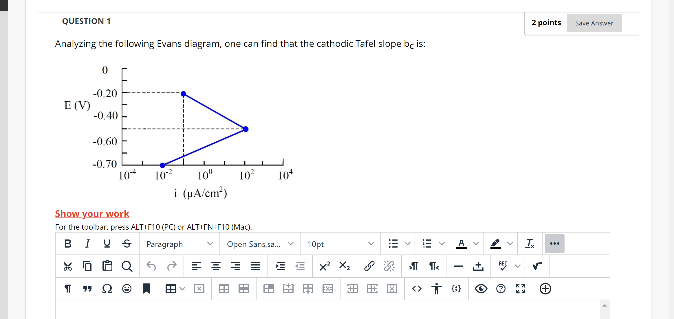This screenshot has height=319, width=674.
Task: Select the superscript formatting icon
Action: click(324, 266)
